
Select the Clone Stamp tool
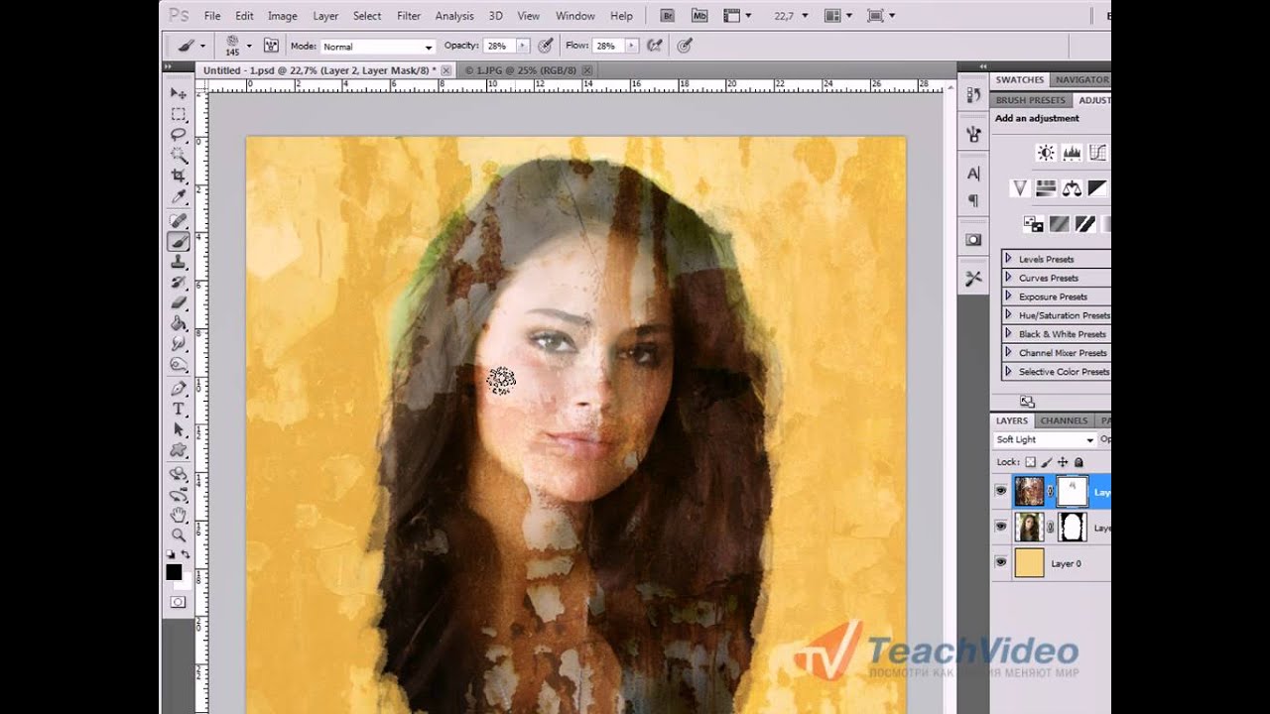pos(179,262)
